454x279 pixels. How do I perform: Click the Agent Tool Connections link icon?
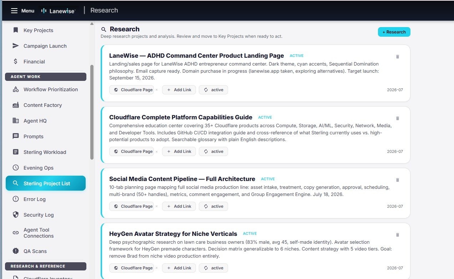[15, 233]
